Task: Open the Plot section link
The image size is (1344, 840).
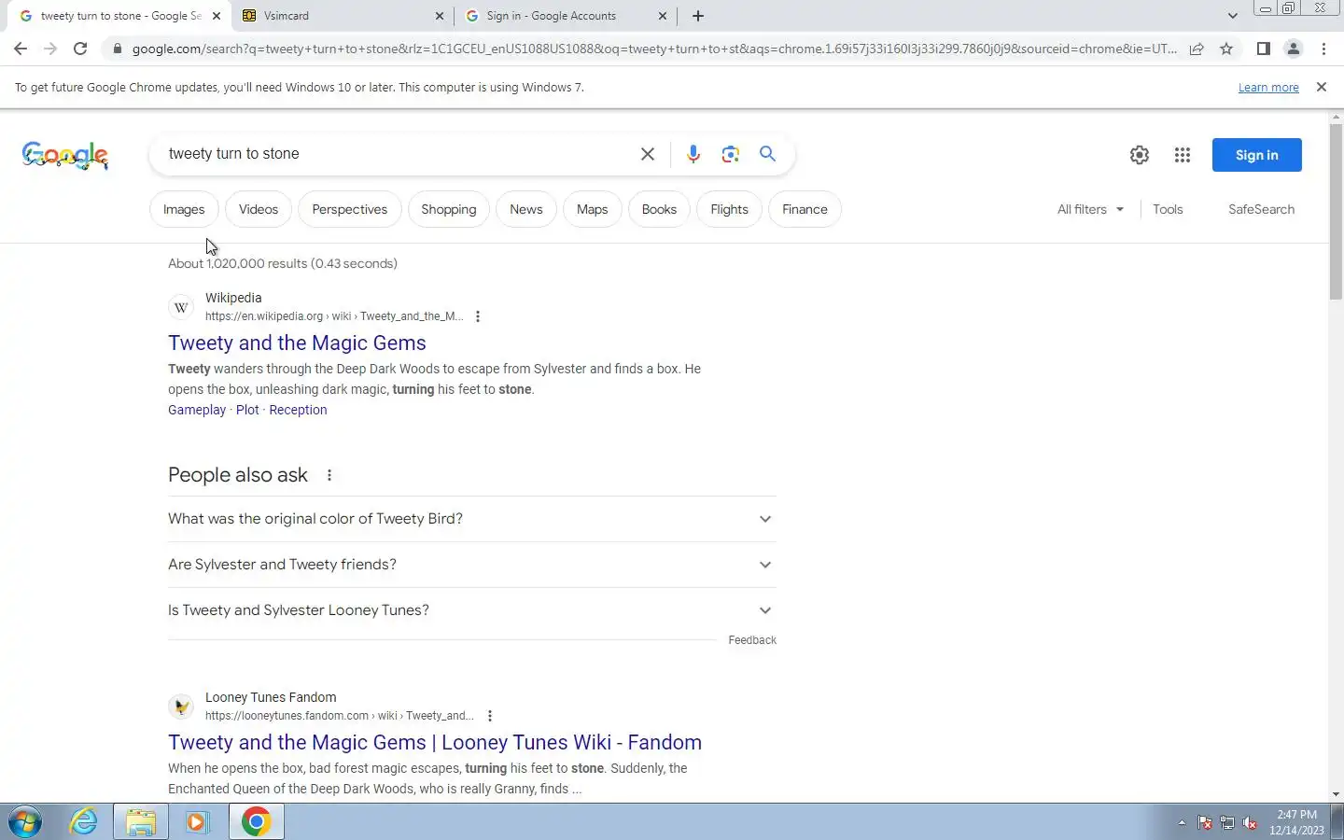Action: [247, 410]
